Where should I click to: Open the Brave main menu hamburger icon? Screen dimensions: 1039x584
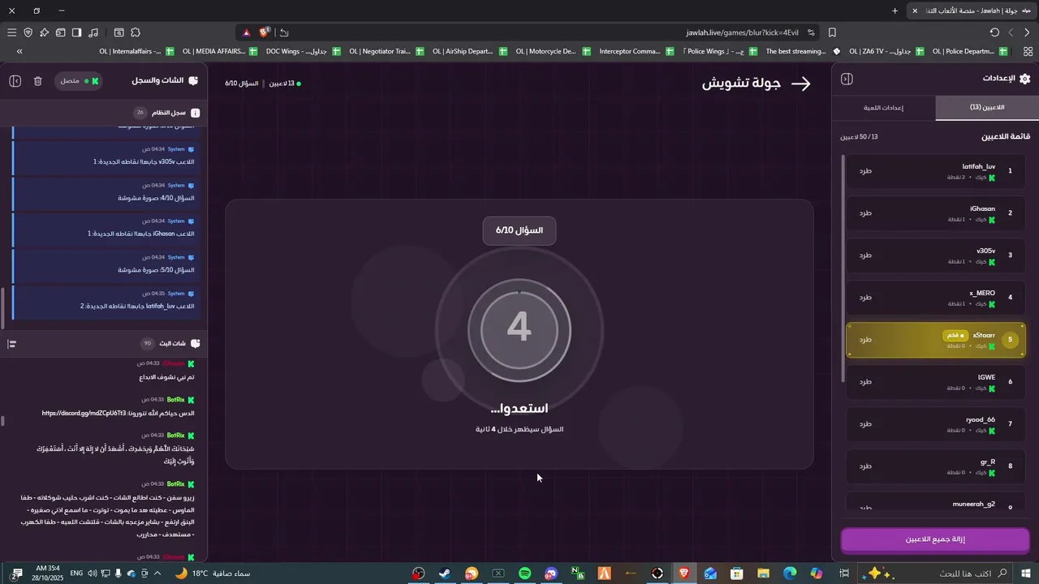(11, 32)
